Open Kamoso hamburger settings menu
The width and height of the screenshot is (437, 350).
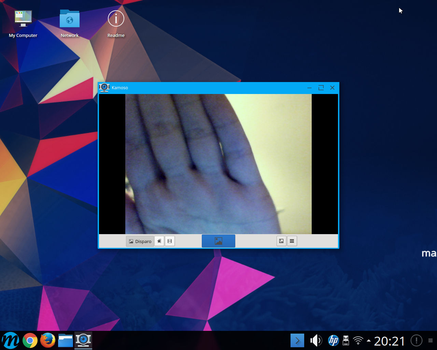pyautogui.click(x=292, y=241)
